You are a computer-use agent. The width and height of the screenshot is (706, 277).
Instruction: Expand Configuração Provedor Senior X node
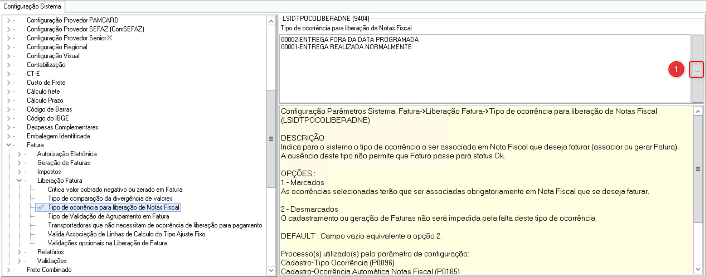pos(9,38)
